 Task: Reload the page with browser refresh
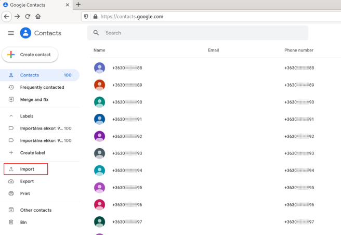[28, 16]
